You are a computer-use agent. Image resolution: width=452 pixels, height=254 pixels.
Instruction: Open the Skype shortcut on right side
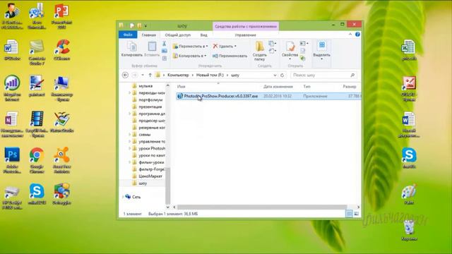(x=409, y=158)
